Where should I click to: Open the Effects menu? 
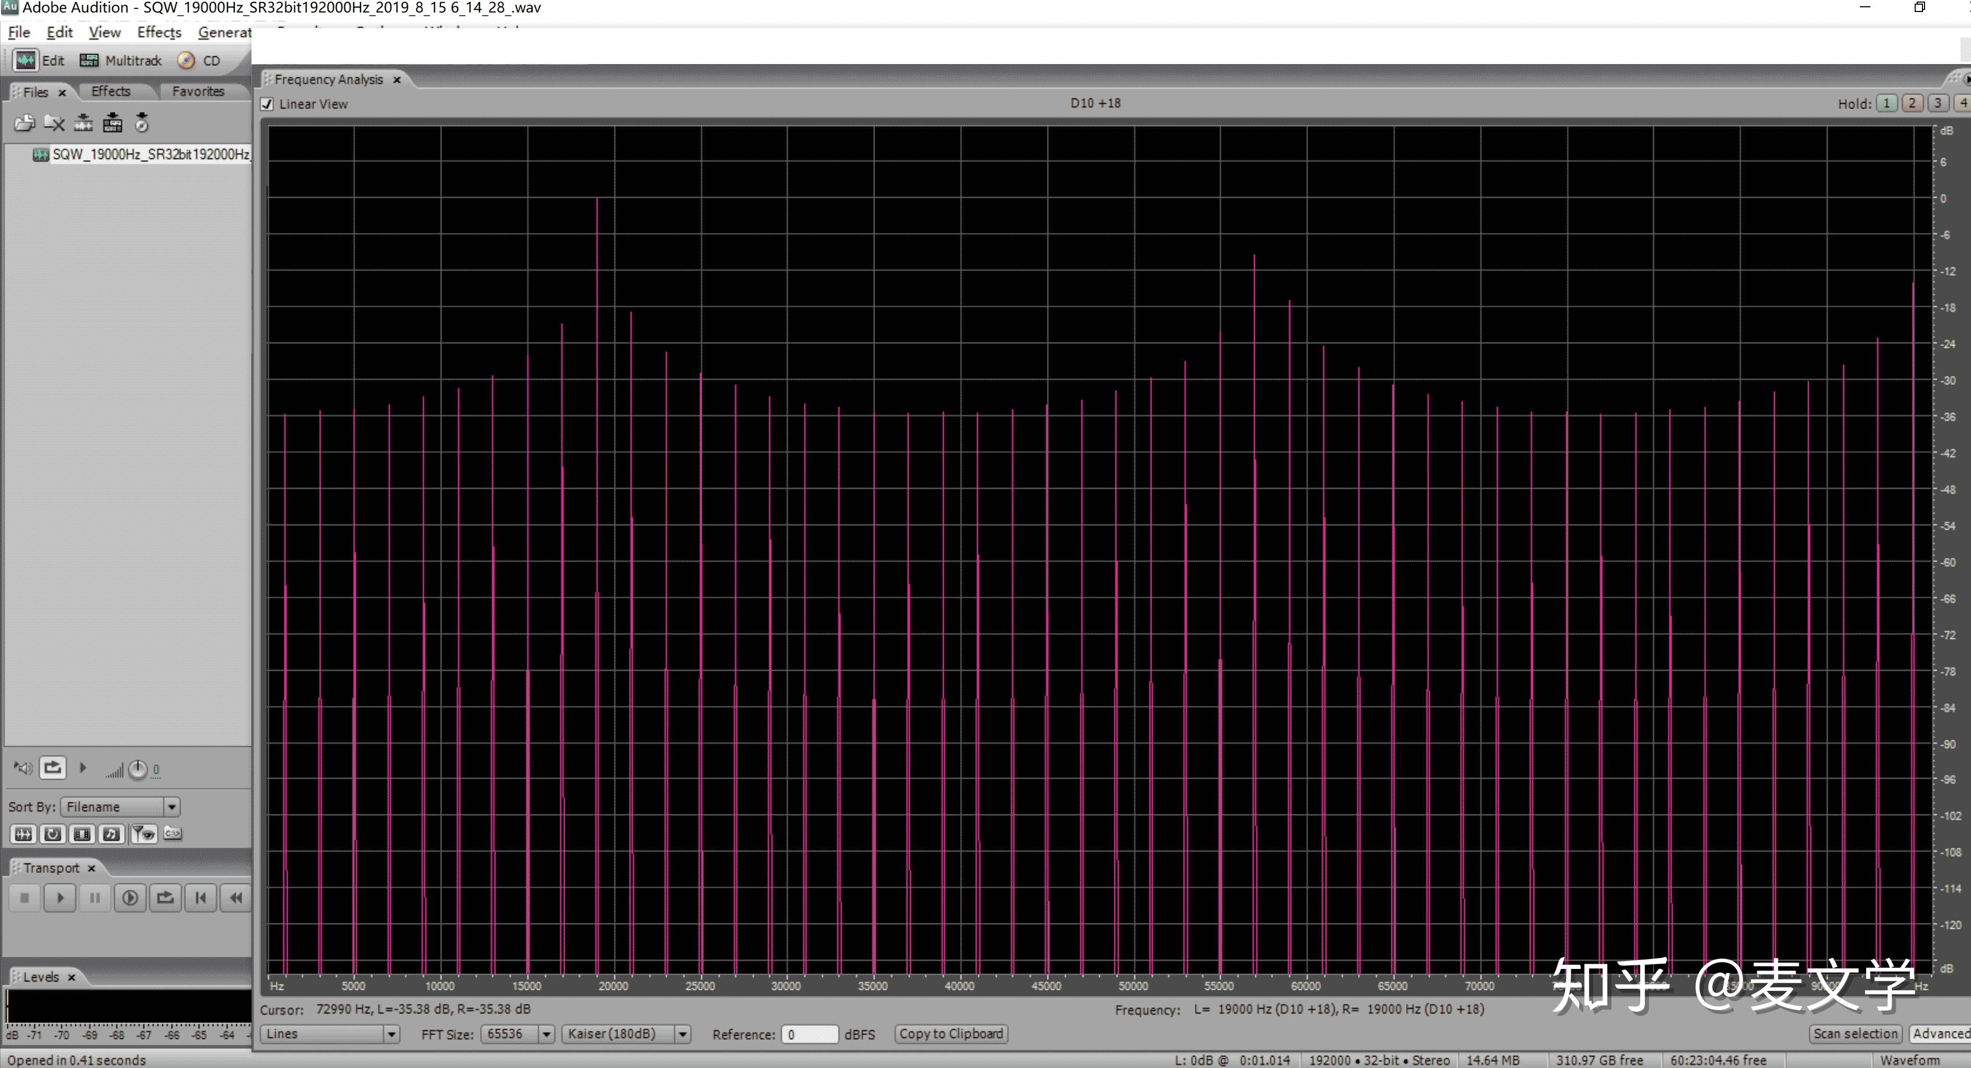pyautogui.click(x=159, y=32)
